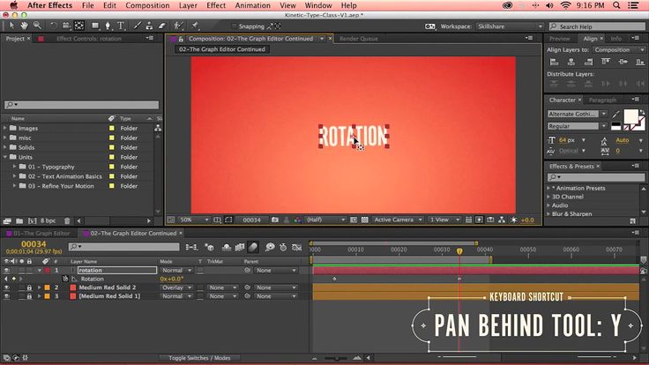Image resolution: width=649 pixels, height=365 pixels.
Task: Select the Unified Camera tool
Action: [66, 26]
